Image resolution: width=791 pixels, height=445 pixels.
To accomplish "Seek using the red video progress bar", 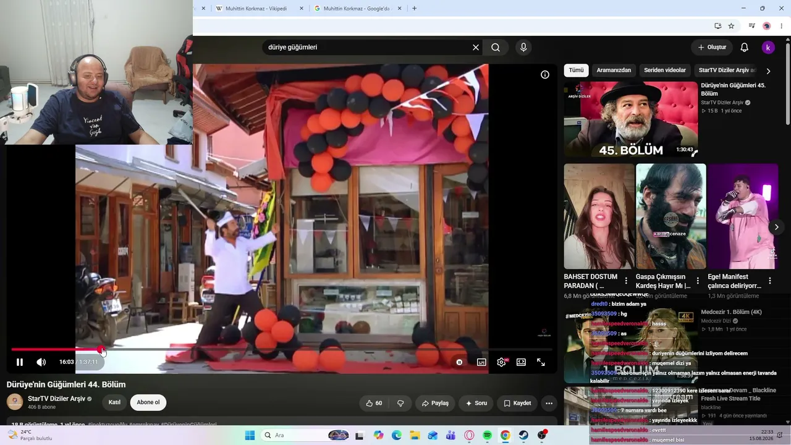I will (x=282, y=350).
